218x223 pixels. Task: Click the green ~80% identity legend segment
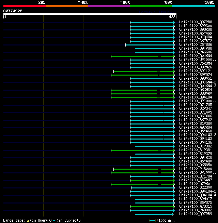151,6
